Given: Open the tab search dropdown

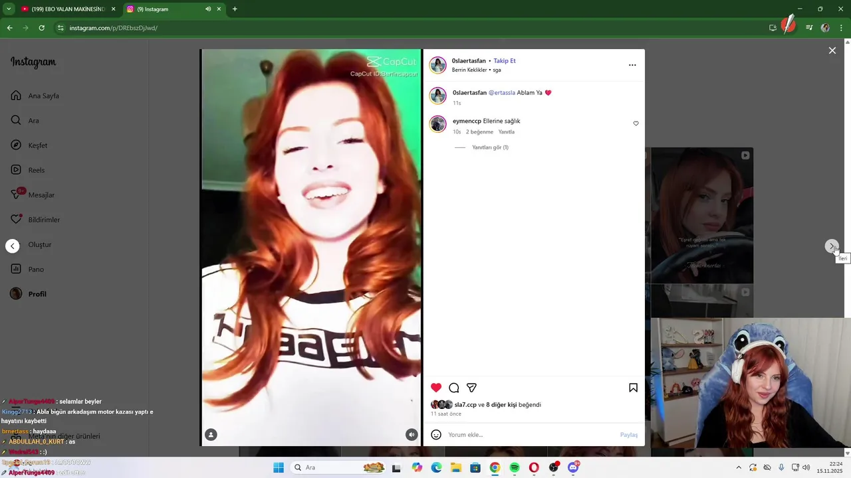Looking at the screenshot, I should coord(9,9).
